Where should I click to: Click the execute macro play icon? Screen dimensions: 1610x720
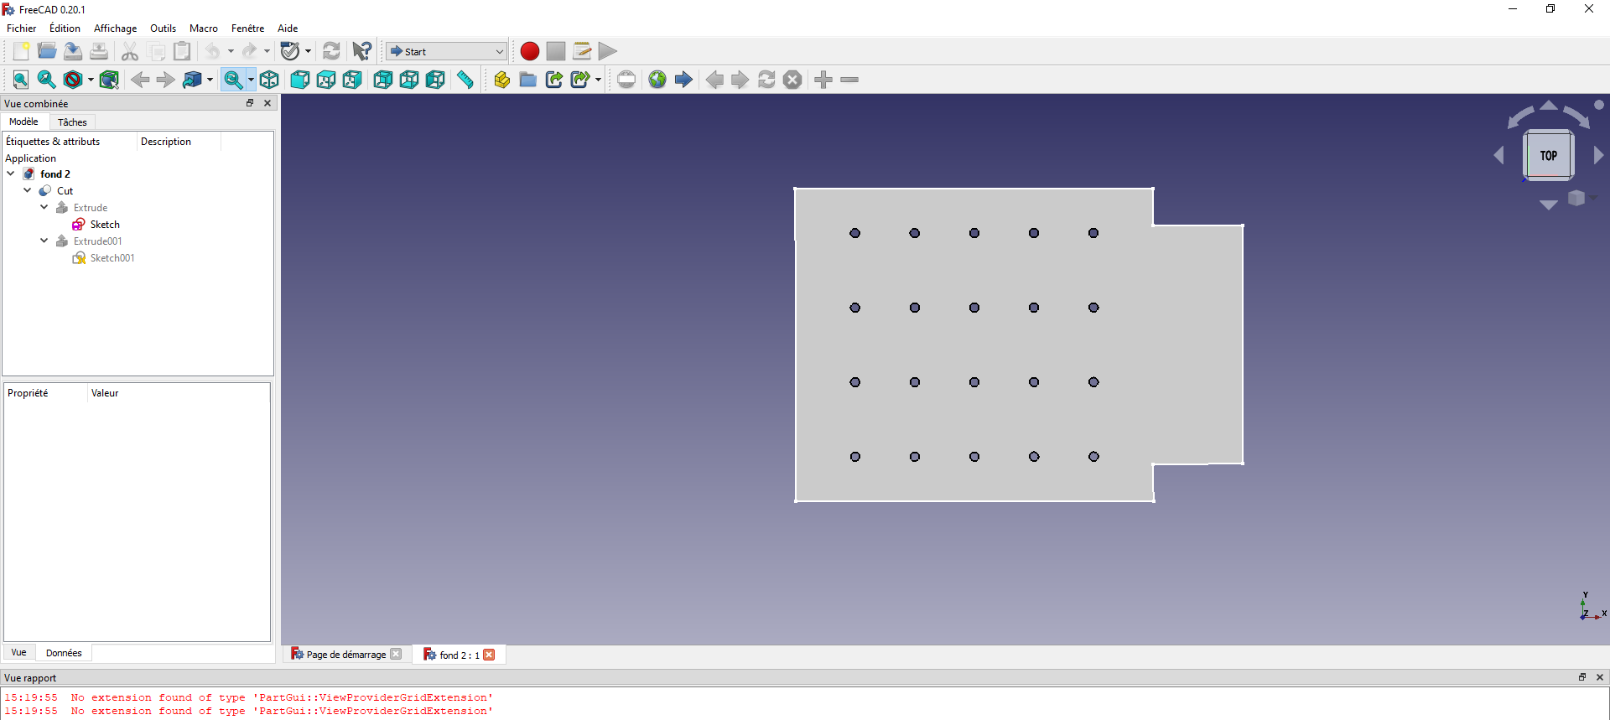tap(608, 51)
